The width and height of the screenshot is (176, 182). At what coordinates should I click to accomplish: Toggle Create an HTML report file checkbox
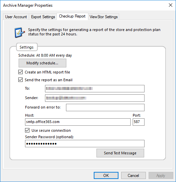point(21,72)
